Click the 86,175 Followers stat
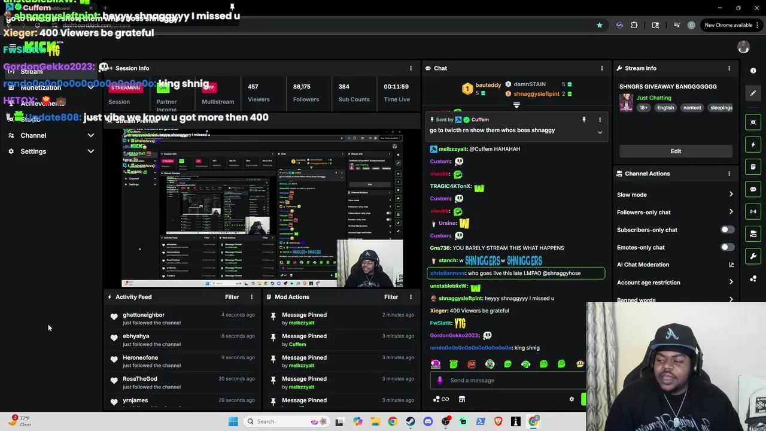Viewport: 766px width, 431px height. pyautogui.click(x=306, y=93)
